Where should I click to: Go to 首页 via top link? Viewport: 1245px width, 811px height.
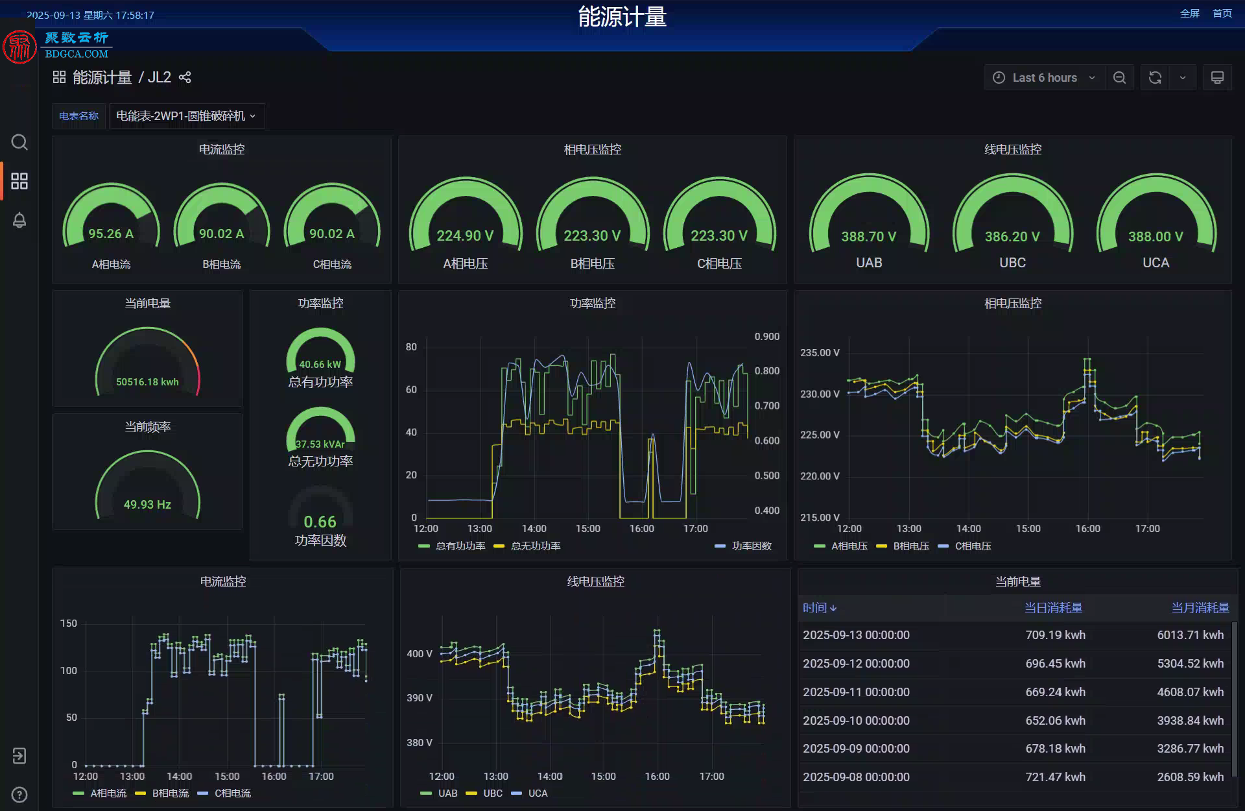[x=1222, y=14]
